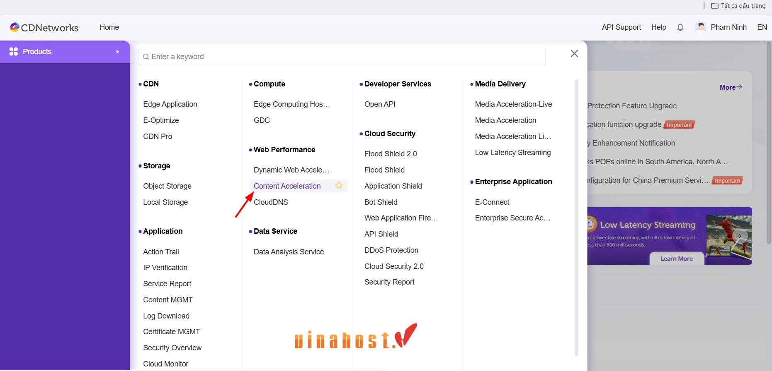Open Object Storage

(x=167, y=186)
